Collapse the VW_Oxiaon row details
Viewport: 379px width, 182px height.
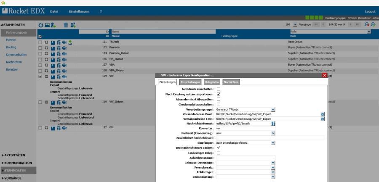coord(47,102)
